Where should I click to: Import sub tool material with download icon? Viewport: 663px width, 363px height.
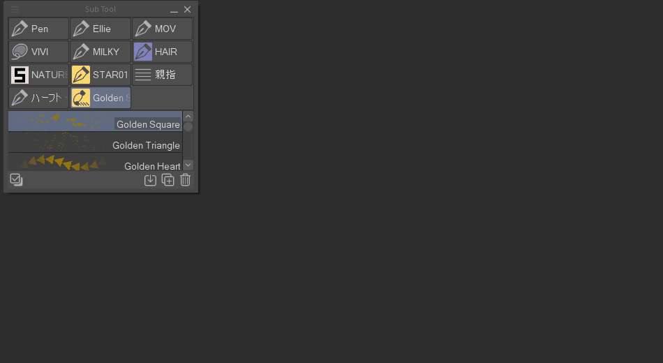(x=150, y=180)
